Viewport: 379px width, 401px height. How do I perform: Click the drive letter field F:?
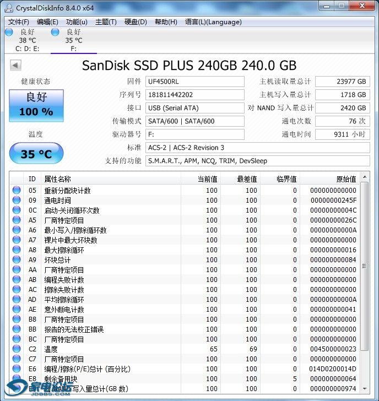pos(195,134)
